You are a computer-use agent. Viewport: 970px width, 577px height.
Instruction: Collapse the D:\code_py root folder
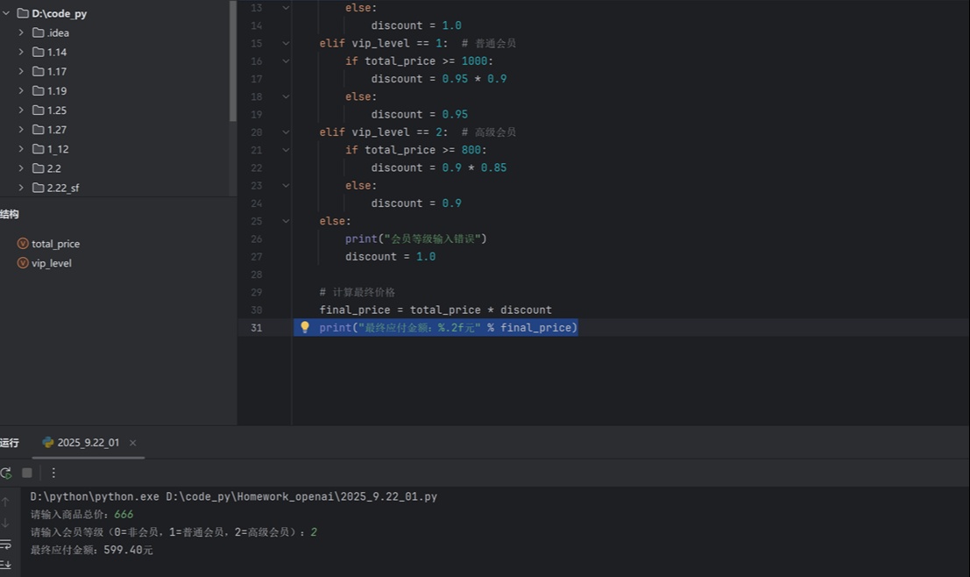click(x=6, y=13)
